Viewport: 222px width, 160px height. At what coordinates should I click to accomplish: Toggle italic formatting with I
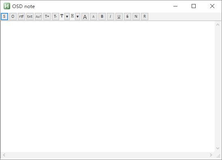(111, 17)
